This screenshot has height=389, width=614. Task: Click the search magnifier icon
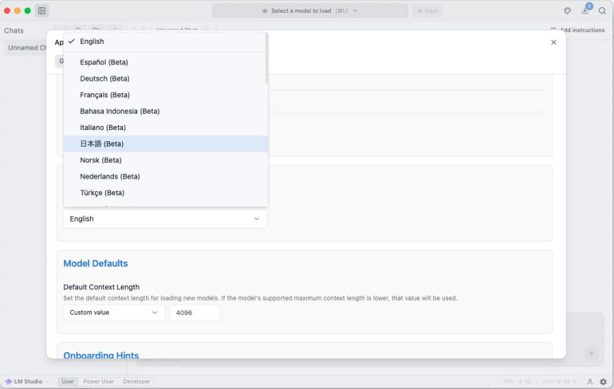602,11
